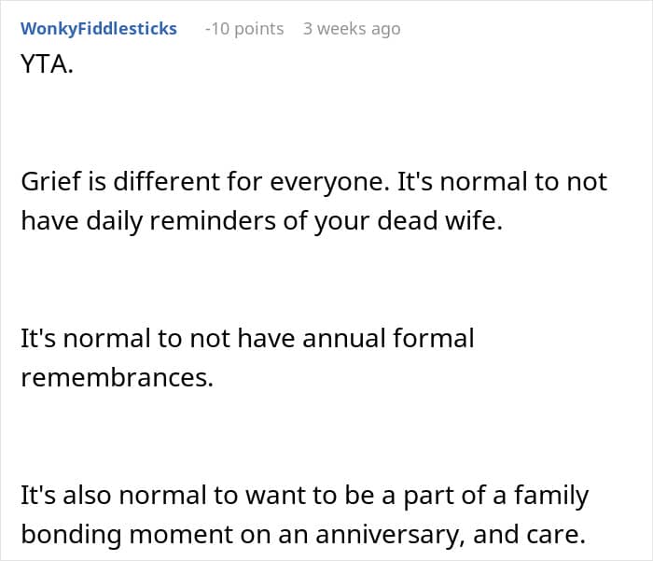
Task: Click the "3 weeks ago" timestamp
Action: 352,29
